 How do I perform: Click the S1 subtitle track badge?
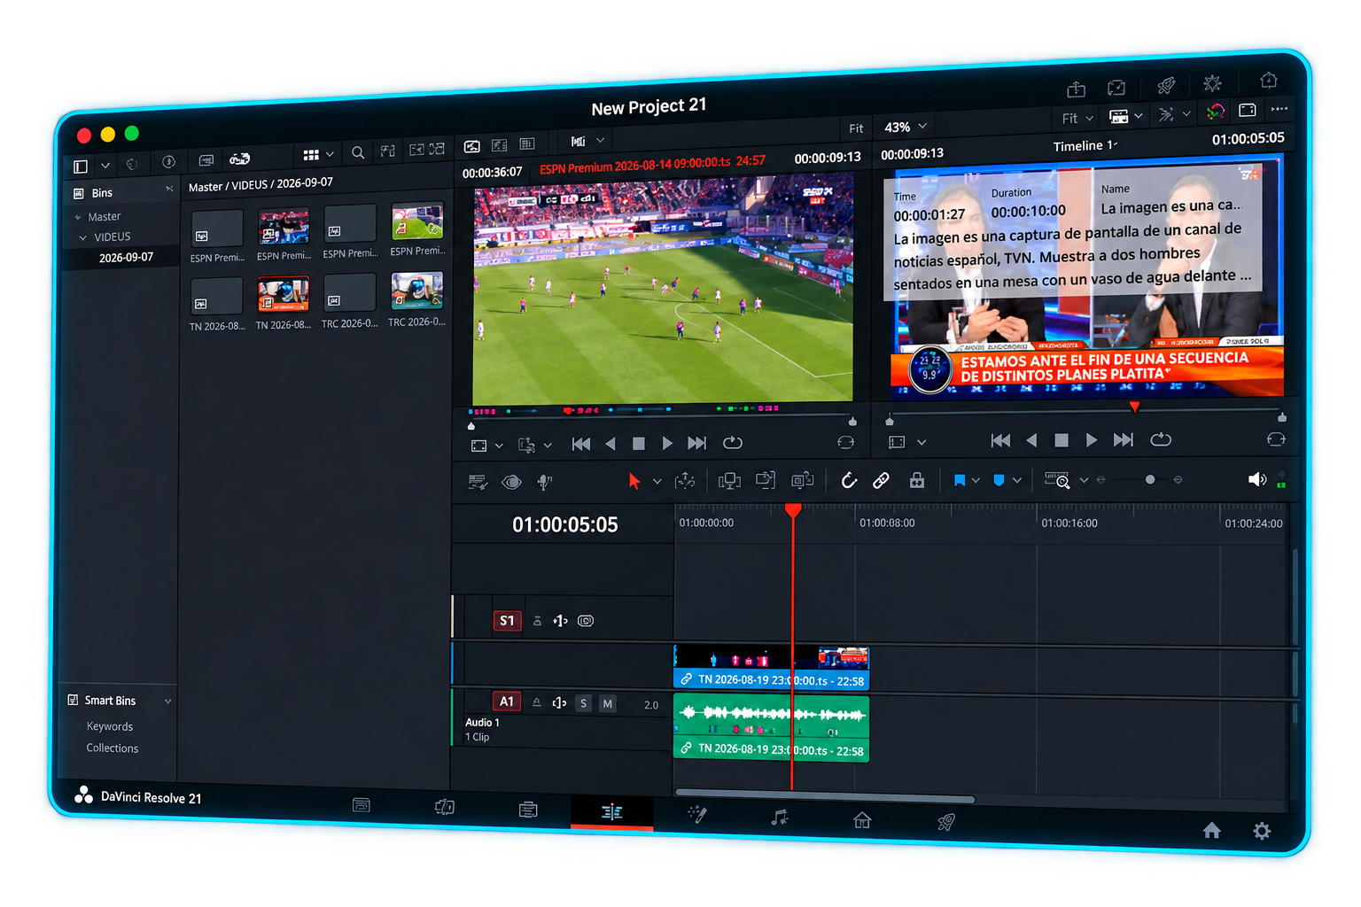tap(507, 621)
